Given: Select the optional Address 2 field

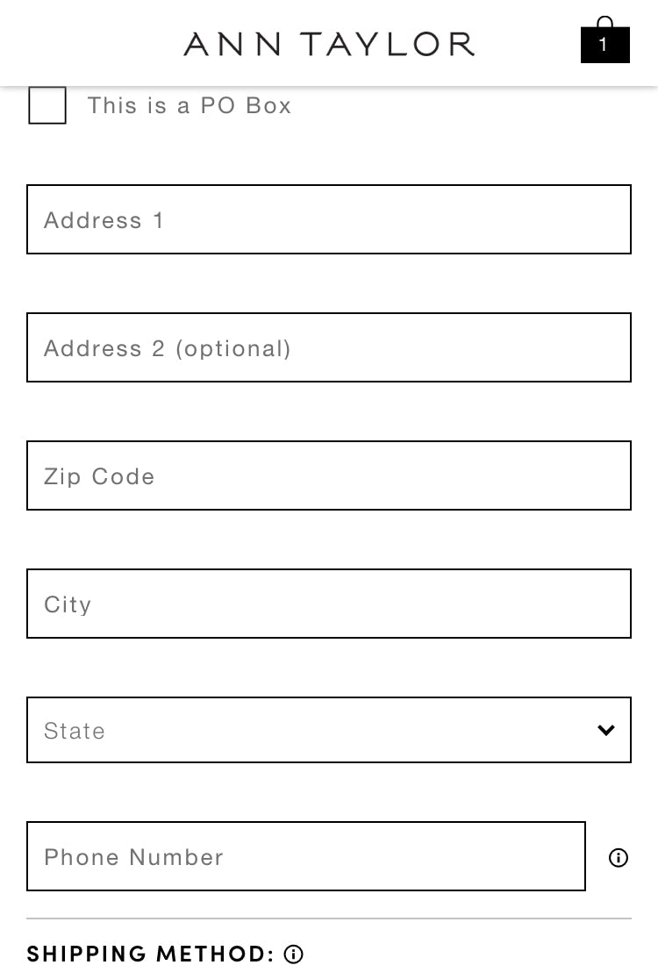Looking at the screenshot, I should (x=329, y=347).
